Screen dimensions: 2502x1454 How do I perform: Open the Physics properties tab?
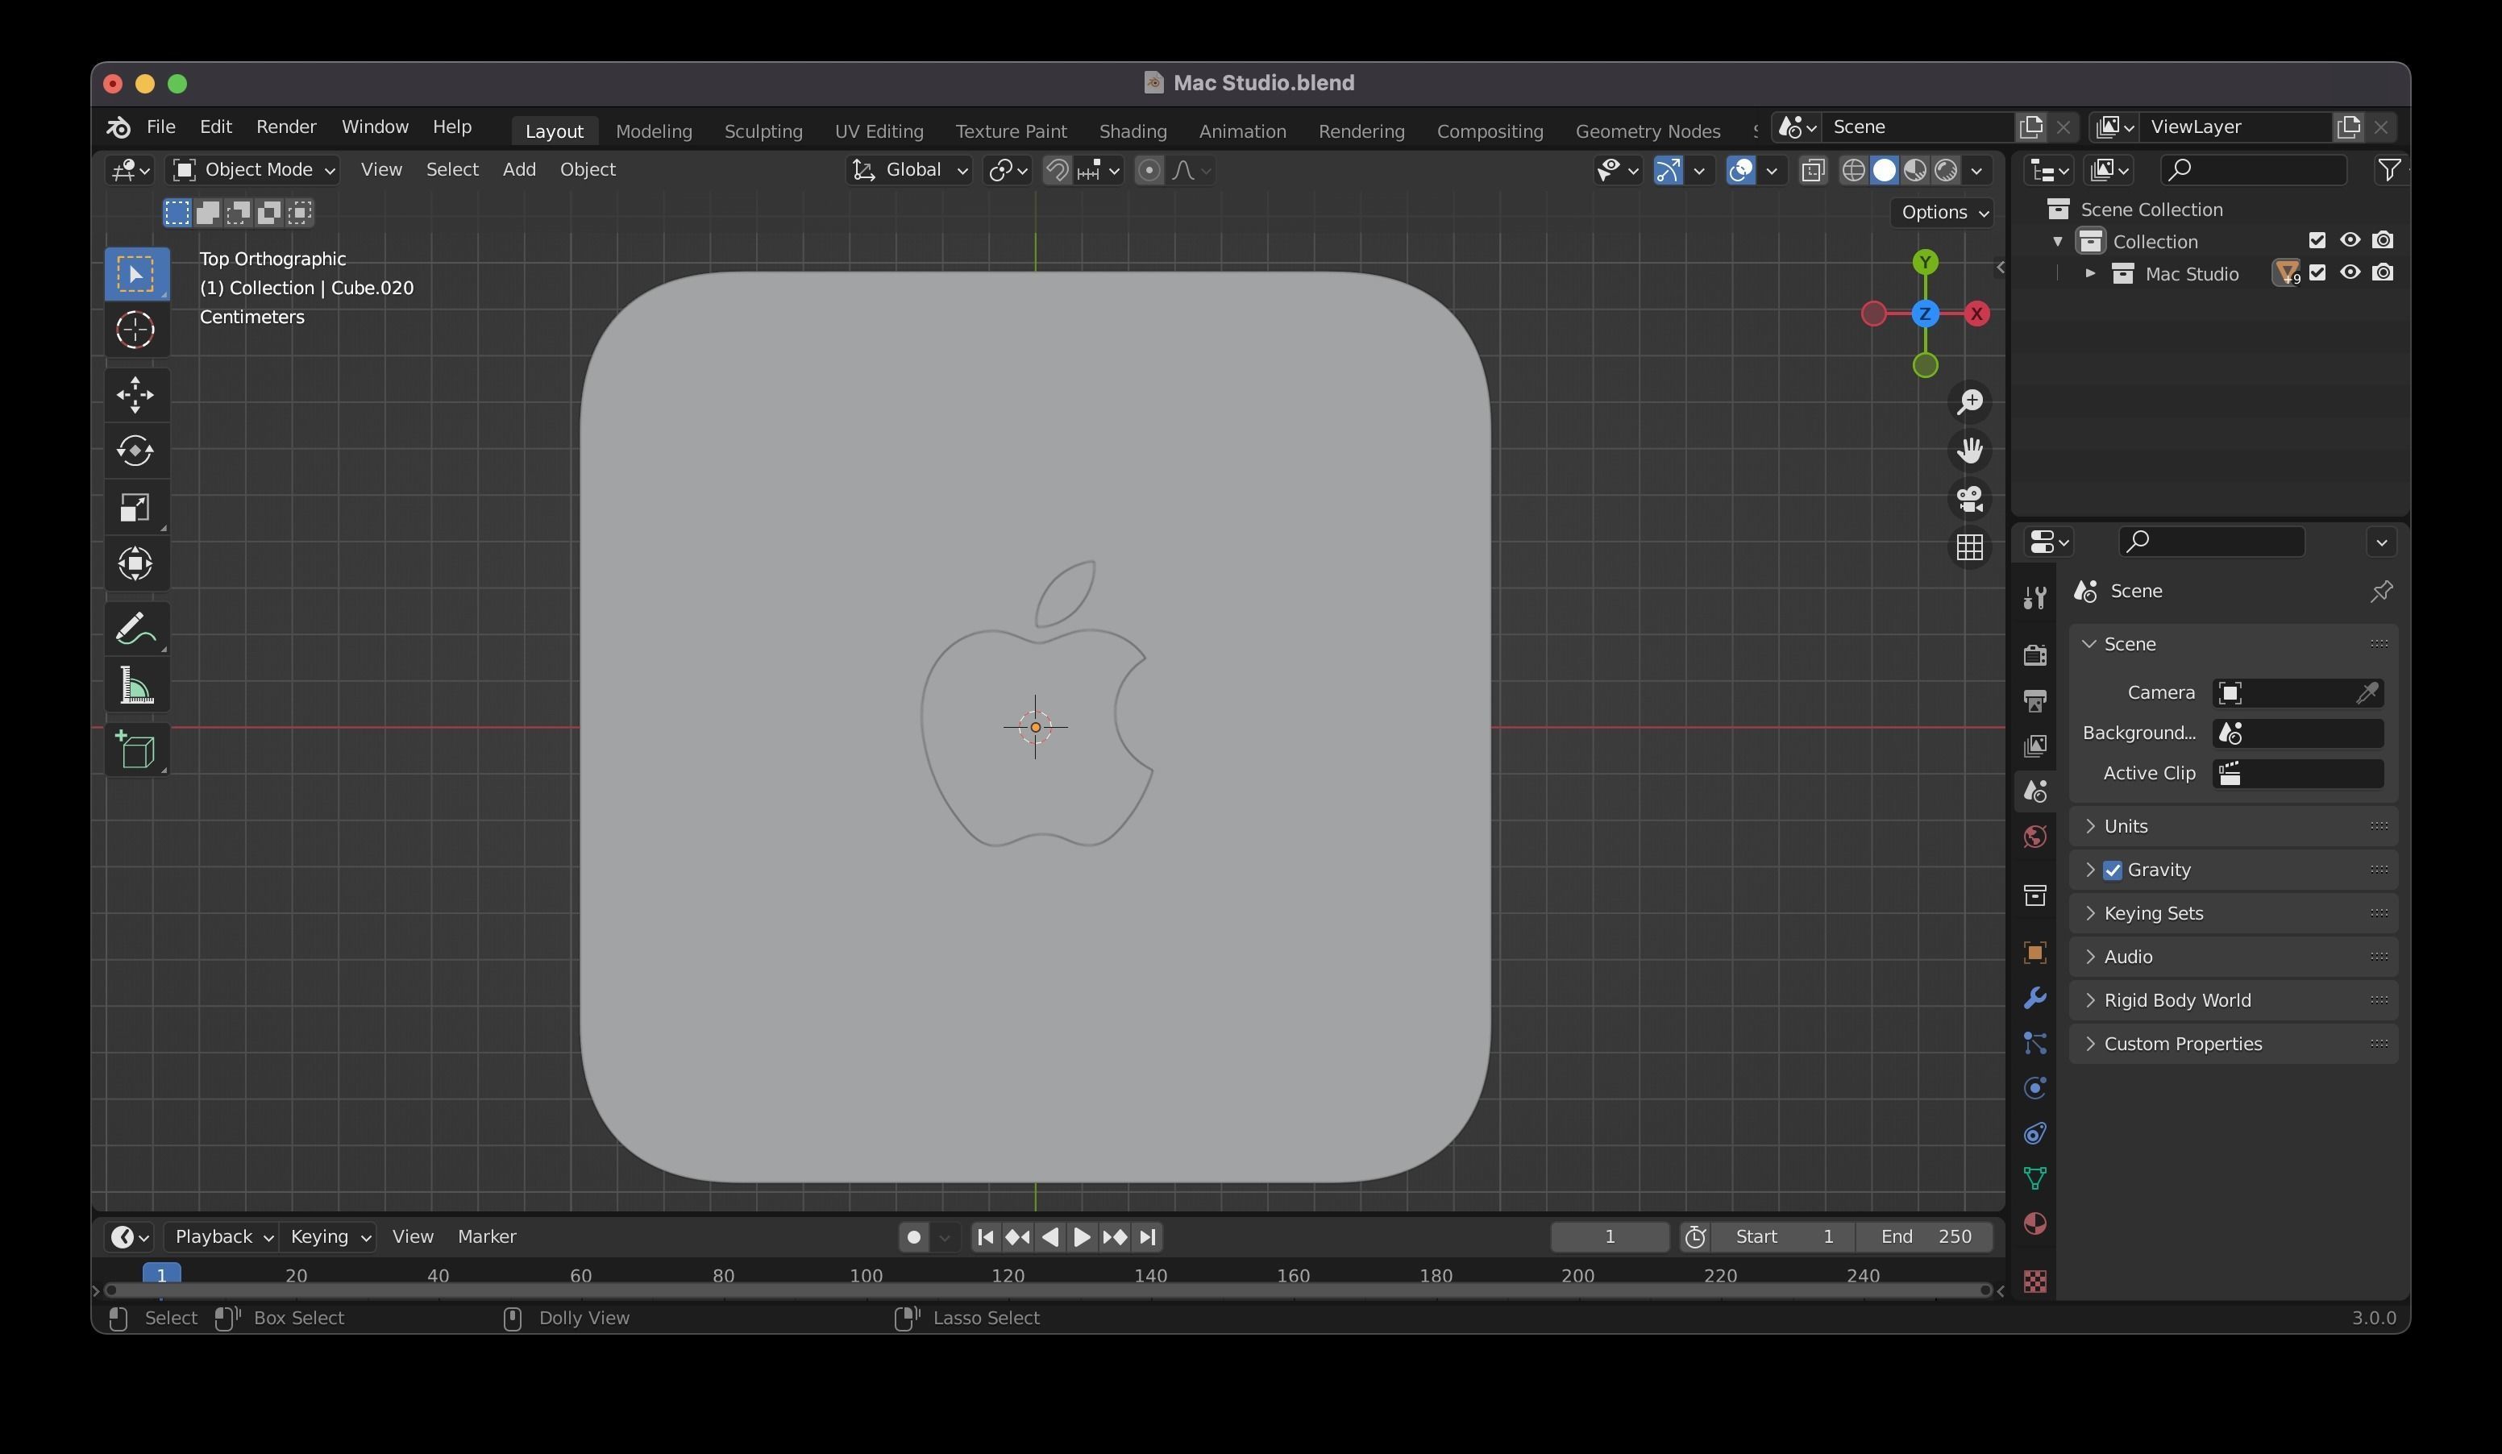click(2034, 1088)
